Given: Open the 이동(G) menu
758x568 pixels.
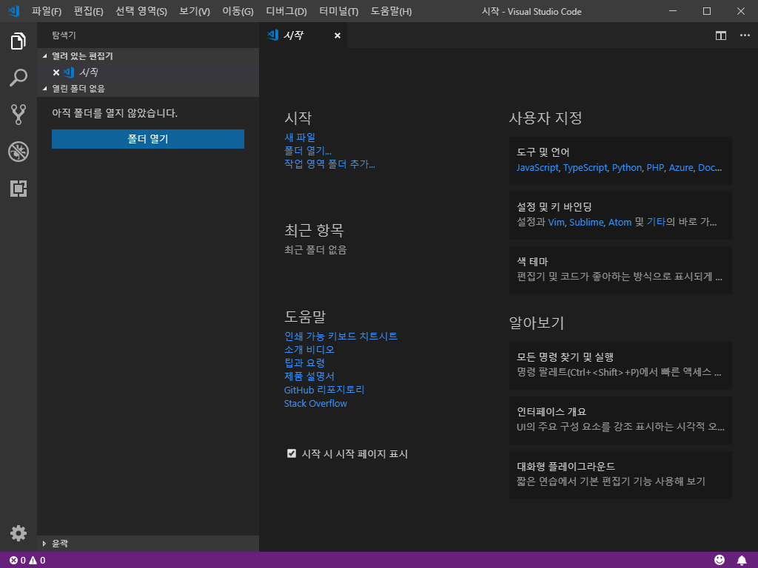Looking at the screenshot, I should [x=238, y=11].
